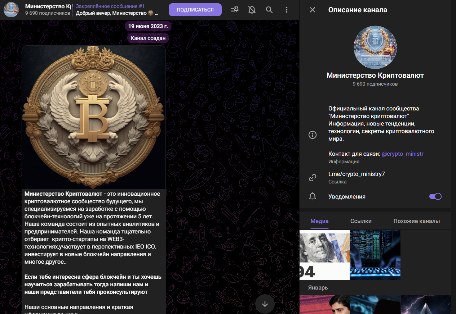The width and height of the screenshot is (456, 314).
Task: Click the channel link chain icon
Action: (313, 178)
